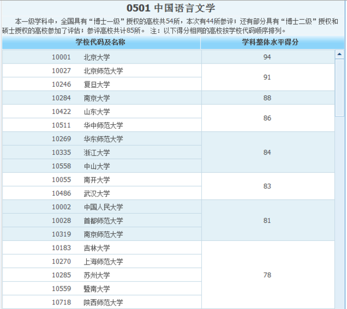
Task: Click school code 10001
Action: click(61, 57)
